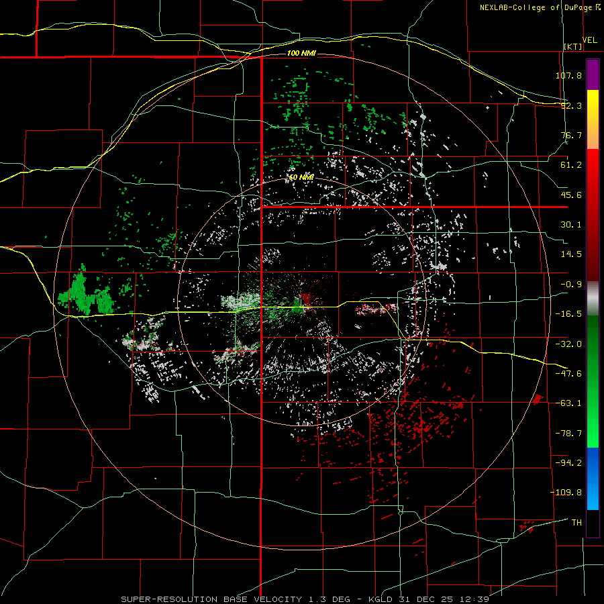Image resolution: width=604 pixels, height=604 pixels.
Task: Select the -78.7 scale label
Action: coord(568,434)
